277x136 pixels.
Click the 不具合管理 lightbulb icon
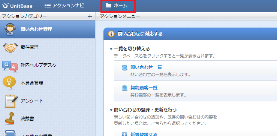pos(9,83)
